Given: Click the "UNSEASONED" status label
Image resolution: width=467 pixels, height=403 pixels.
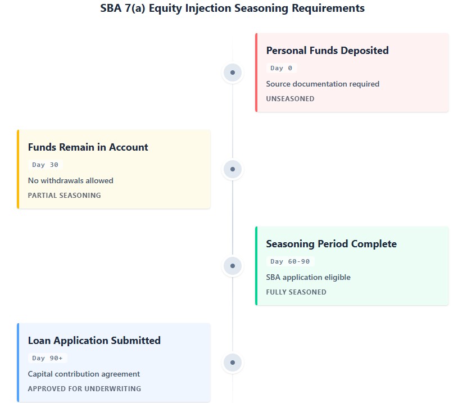Looking at the screenshot, I should pyautogui.click(x=290, y=99).
